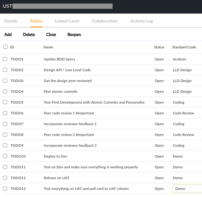Viewport: 202px width, 197px height.
Task: Check the TODO8 row checkbox
Action: click(x=5, y=135)
